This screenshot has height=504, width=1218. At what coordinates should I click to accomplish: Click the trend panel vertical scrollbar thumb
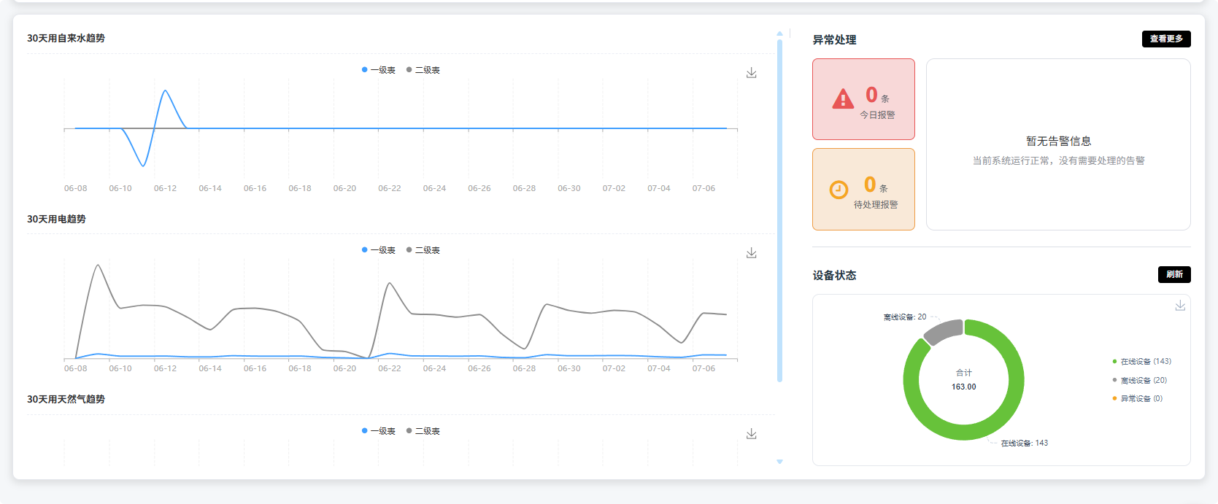(x=779, y=210)
